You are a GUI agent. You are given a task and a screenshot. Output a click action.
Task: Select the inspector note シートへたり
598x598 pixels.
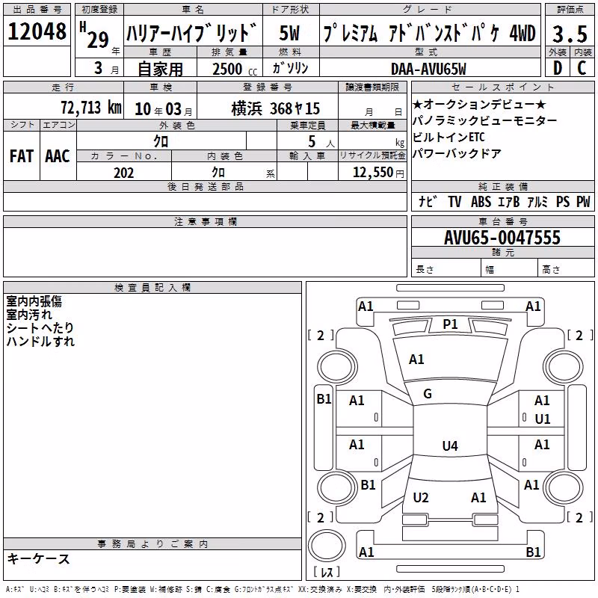click(x=40, y=327)
